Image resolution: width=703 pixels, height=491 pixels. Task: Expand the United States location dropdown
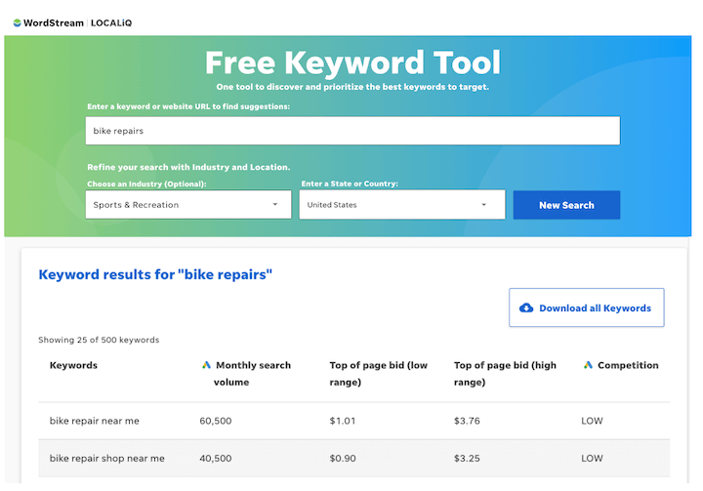pyautogui.click(x=402, y=204)
